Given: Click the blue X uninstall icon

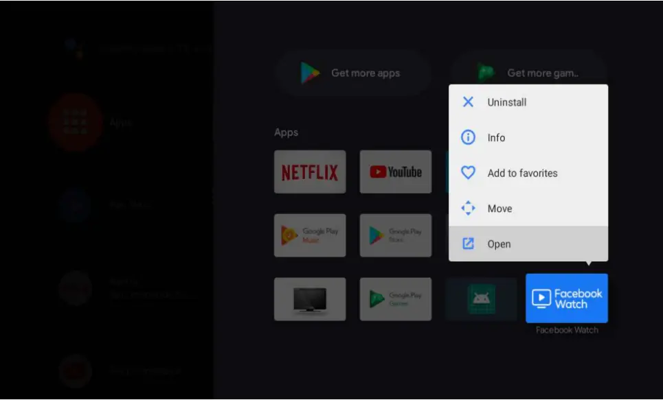Looking at the screenshot, I should click(x=468, y=102).
